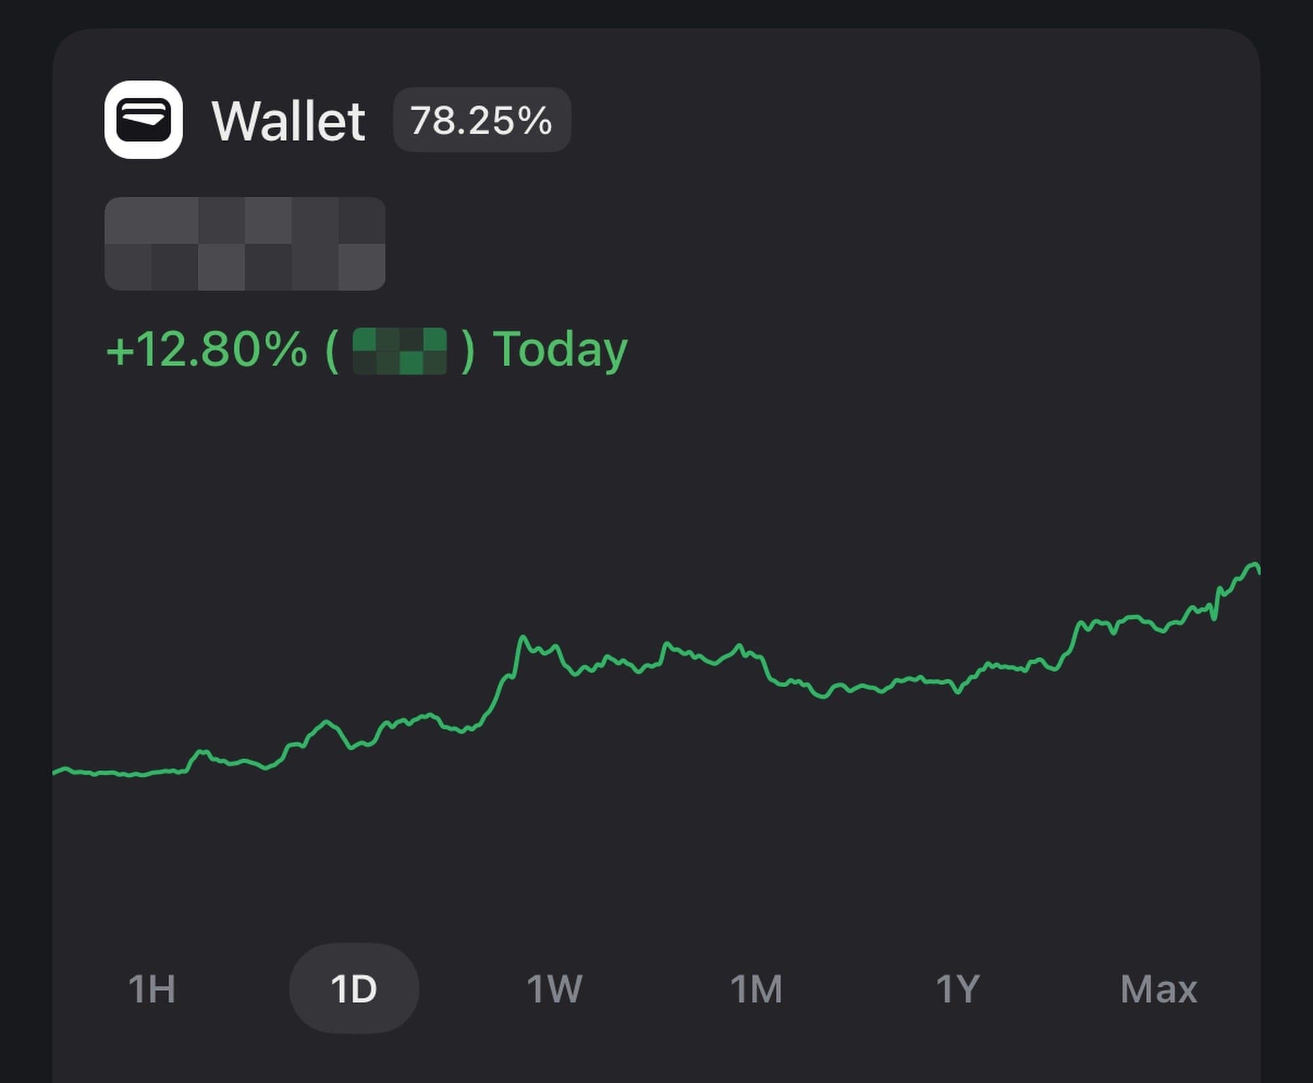Show the 1M chart view
This screenshot has height=1083, width=1313.
[756, 988]
